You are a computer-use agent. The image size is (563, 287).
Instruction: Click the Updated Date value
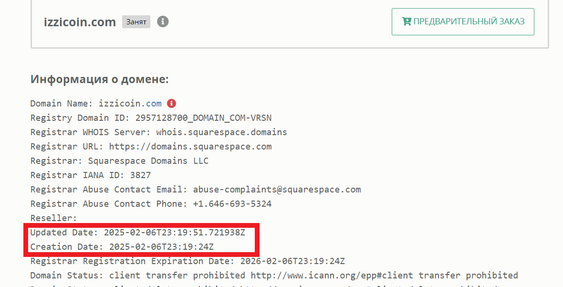(175, 233)
